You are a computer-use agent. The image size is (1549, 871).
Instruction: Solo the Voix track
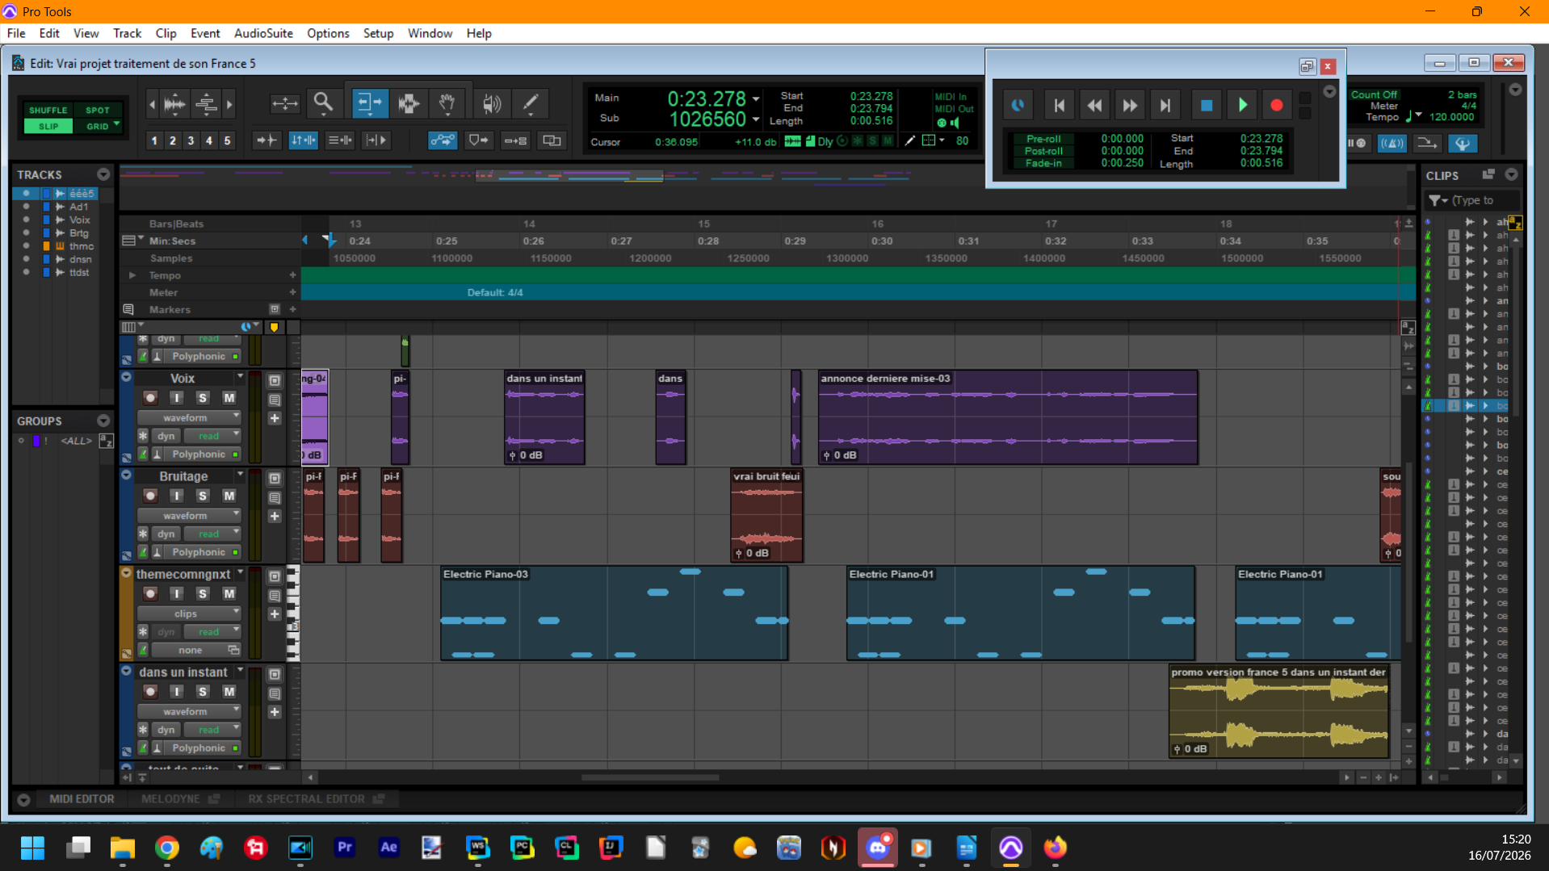click(x=203, y=398)
